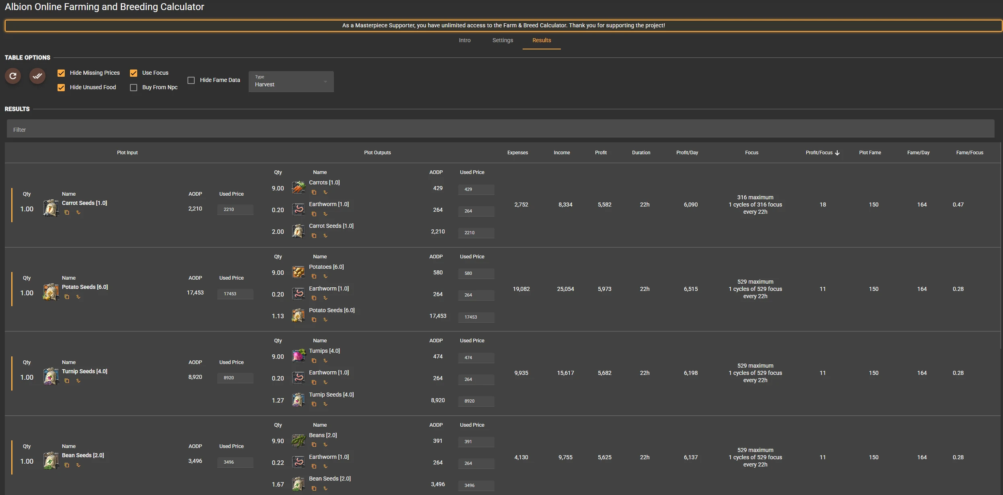Click copy icon under Beans [2.0]

tap(314, 445)
